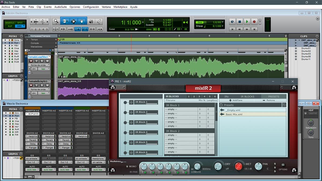Click the DRY knob
This screenshot has width=322, height=181.
click(x=218, y=167)
